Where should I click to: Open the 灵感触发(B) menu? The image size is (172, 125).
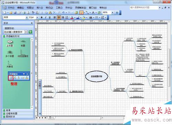click(80, 8)
